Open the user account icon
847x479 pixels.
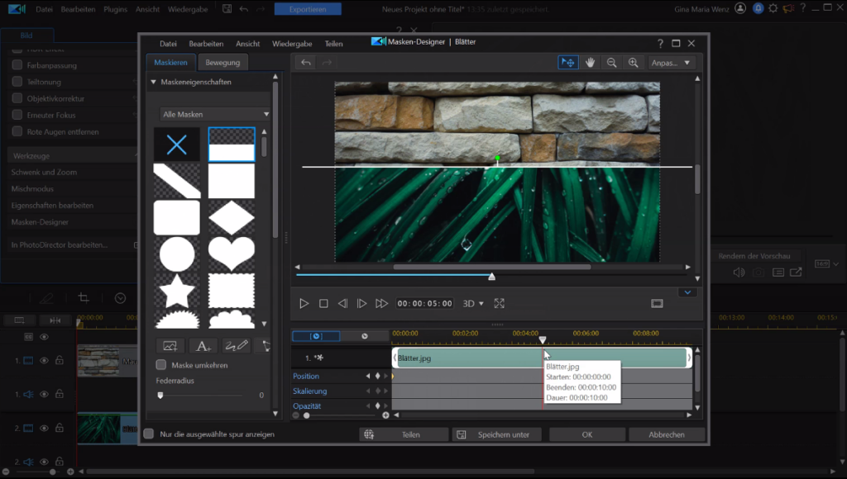pyautogui.click(x=740, y=8)
